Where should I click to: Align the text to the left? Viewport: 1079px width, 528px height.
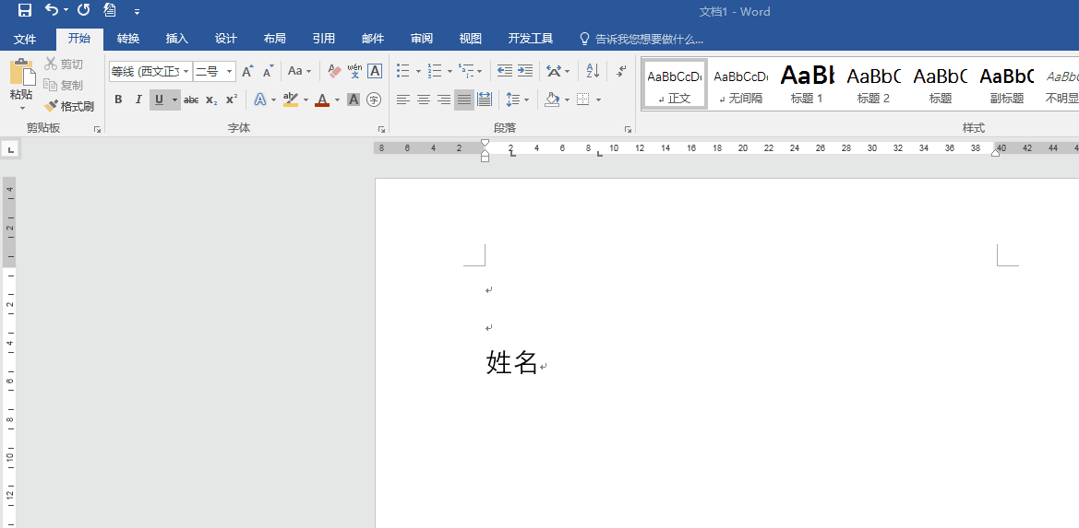pos(403,100)
